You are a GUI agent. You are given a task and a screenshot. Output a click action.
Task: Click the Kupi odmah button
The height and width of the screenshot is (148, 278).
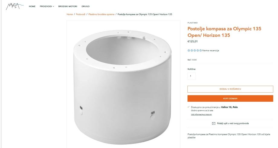point(230,98)
